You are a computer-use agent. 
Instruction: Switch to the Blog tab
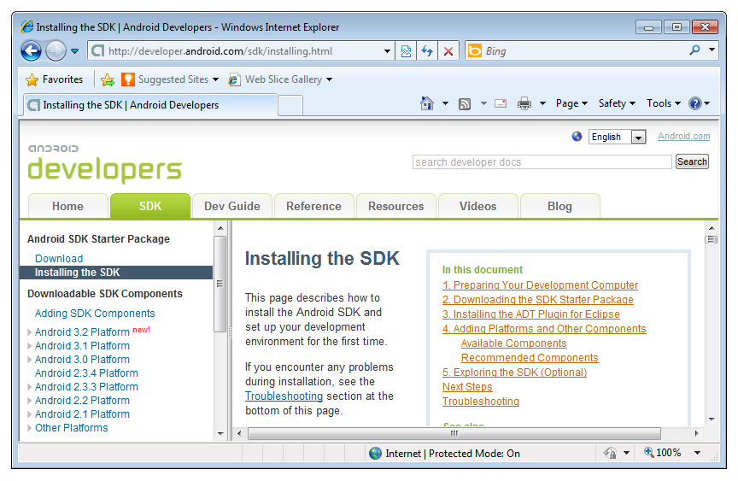coord(559,206)
